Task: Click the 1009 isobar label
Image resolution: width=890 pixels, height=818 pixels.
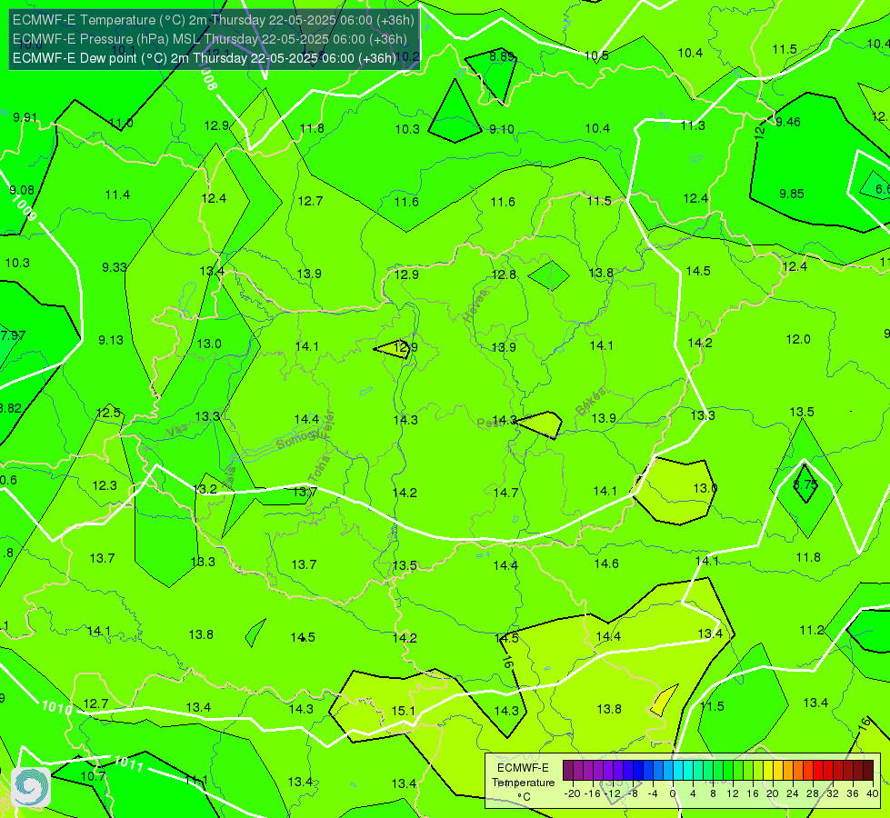Action: pos(24,209)
